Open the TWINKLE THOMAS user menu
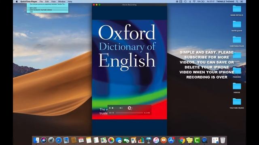This screenshot has height=145, width=259. point(225,2)
